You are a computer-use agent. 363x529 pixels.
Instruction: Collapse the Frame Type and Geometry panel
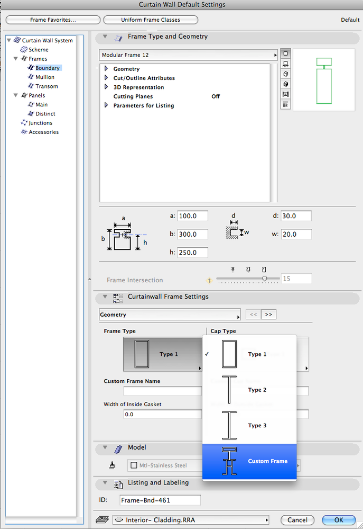pyautogui.click(x=105, y=37)
